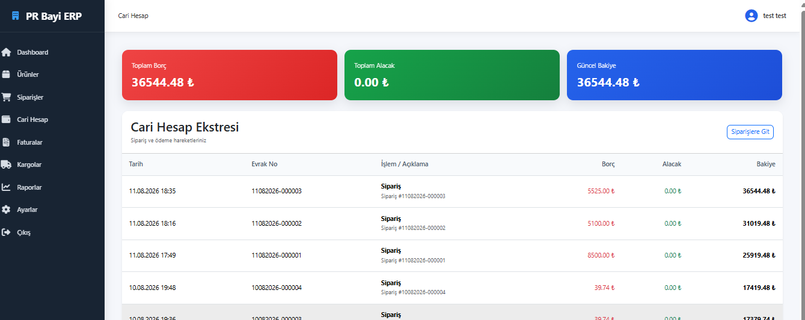The width and height of the screenshot is (805, 320).
Task: Click the Güncel Bakiye blue summary card
Action: click(675, 75)
